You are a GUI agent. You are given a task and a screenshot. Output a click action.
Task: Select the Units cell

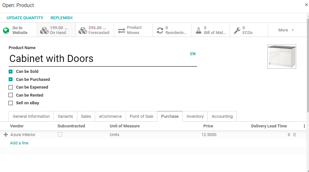click(114, 135)
